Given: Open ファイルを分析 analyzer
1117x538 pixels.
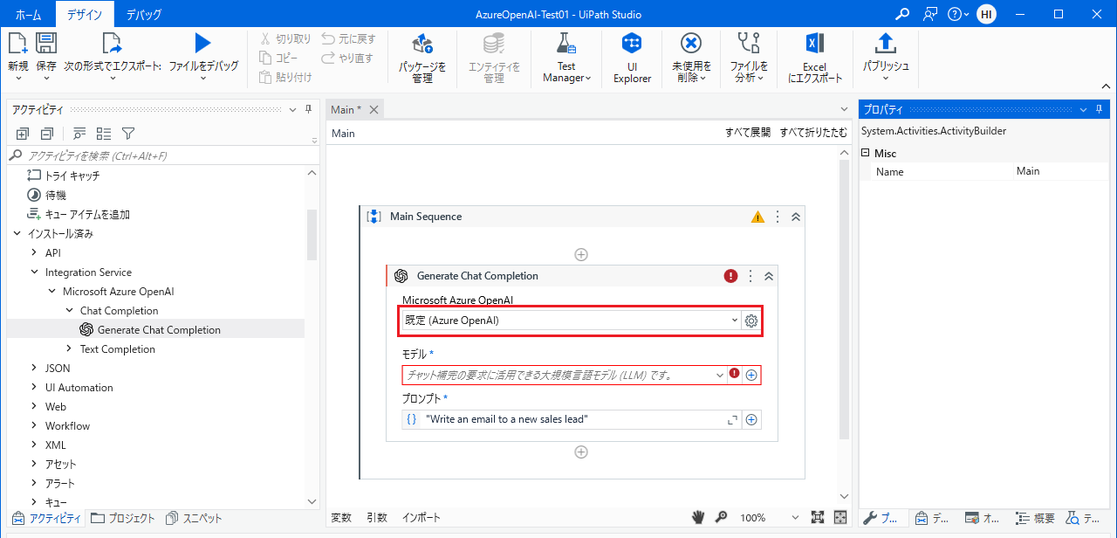Looking at the screenshot, I should 749,58.
